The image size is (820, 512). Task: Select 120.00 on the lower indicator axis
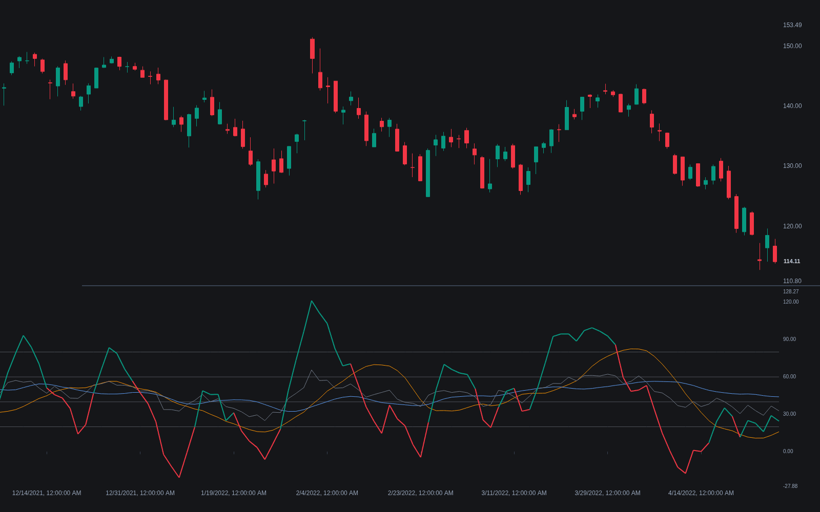(791, 302)
